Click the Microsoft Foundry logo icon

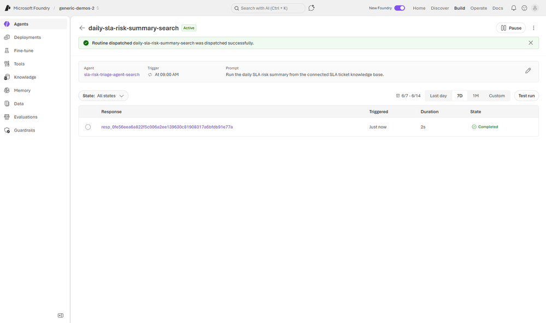point(7,8)
